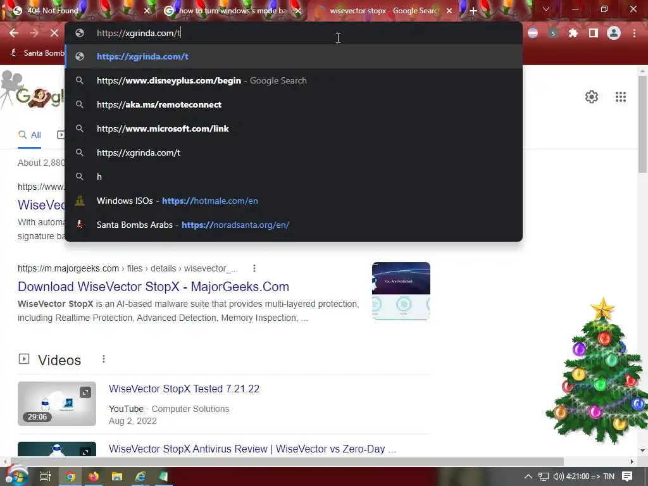The height and width of the screenshot is (486, 648).
Task: Click the striped round extension icon
Action: (x=533, y=33)
